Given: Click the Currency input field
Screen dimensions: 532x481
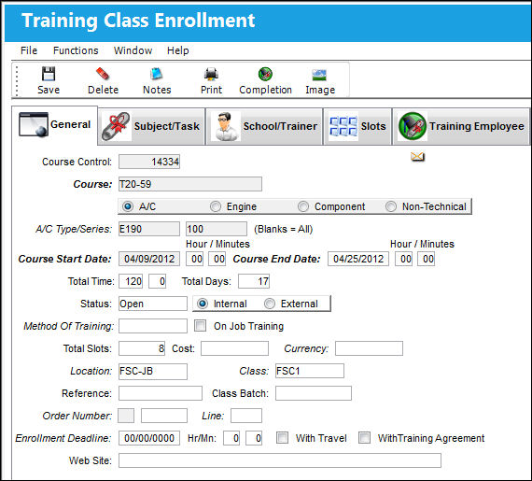Looking at the screenshot, I should coord(370,348).
